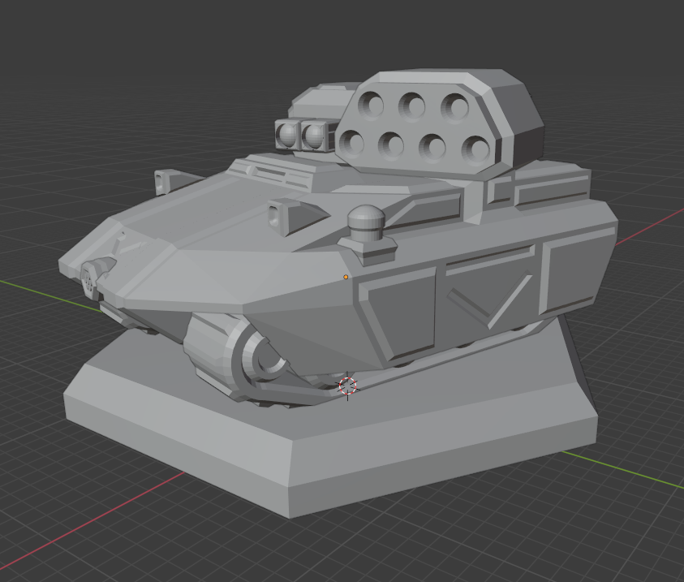
Task: Click the twin spotlight housing beside launcher
Action: coord(303,135)
